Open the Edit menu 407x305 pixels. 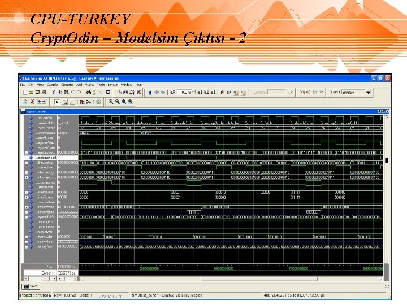coord(31,85)
